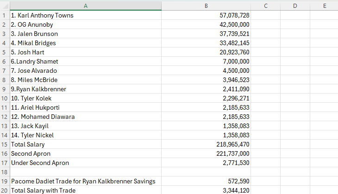Image resolution: width=338 pixels, height=194 pixels.
Task: Select column B header
Action: point(206,6)
